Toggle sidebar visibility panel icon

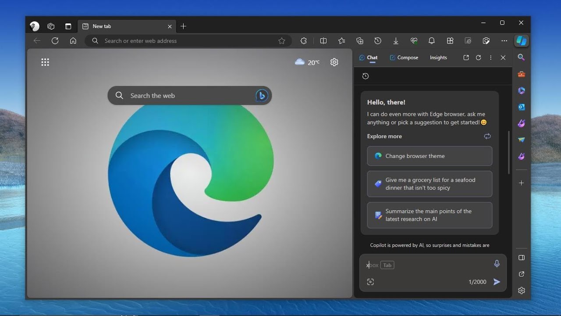tap(521, 258)
